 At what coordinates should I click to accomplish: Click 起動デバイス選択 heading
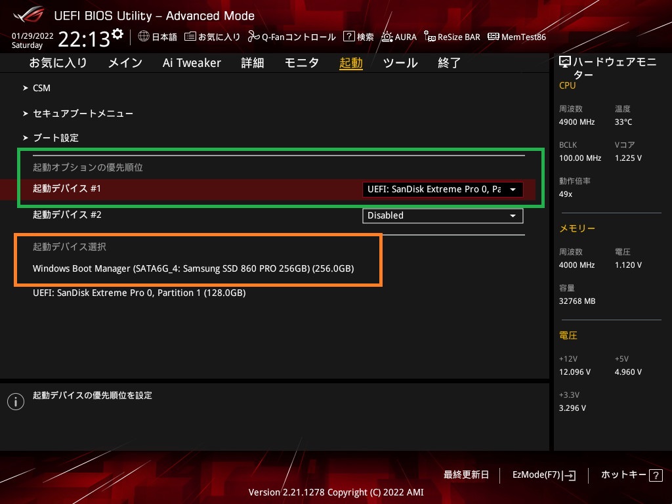point(70,247)
